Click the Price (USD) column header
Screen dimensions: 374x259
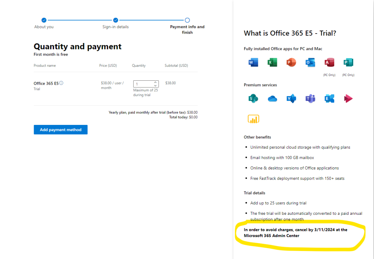[108, 66]
